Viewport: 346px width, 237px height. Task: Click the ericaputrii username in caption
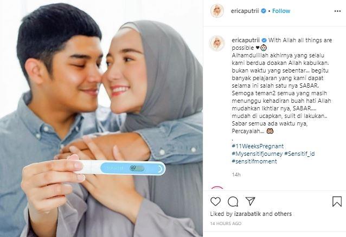246,40
